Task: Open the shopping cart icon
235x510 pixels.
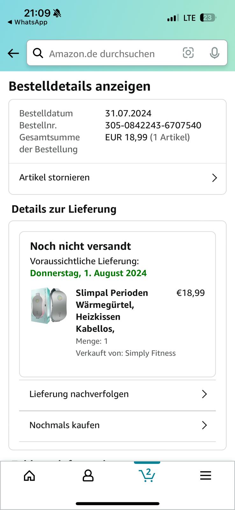Action: pos(147,475)
